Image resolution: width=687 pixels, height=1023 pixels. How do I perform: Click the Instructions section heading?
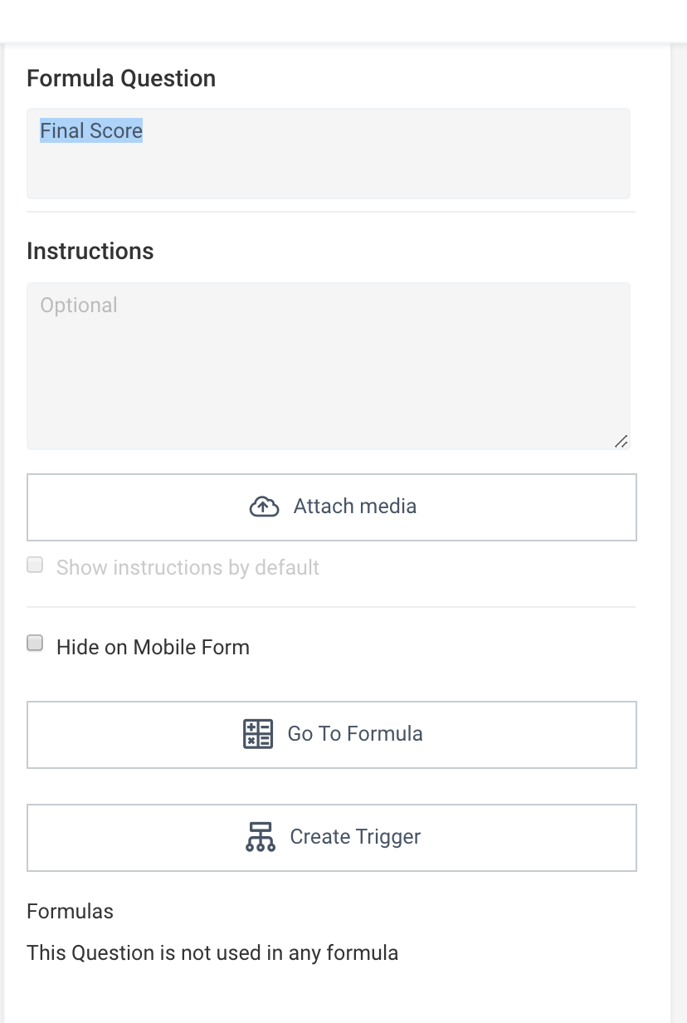tap(90, 251)
